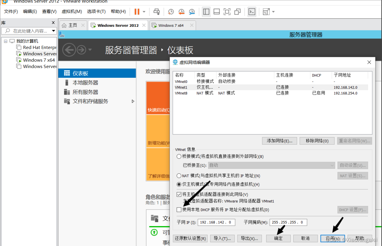
Task: Close the 虚拟网络编辑器 dialog
Action: pyautogui.click(x=369, y=62)
